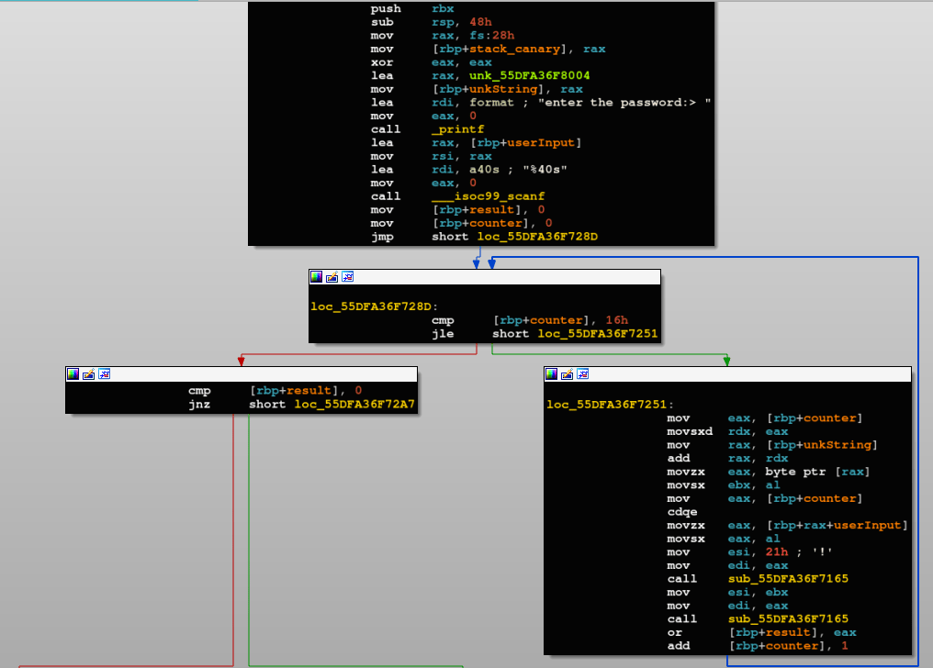Click group nodes icon on loc_55DFA36F728D block
This screenshot has width=933, height=668.
point(347,277)
